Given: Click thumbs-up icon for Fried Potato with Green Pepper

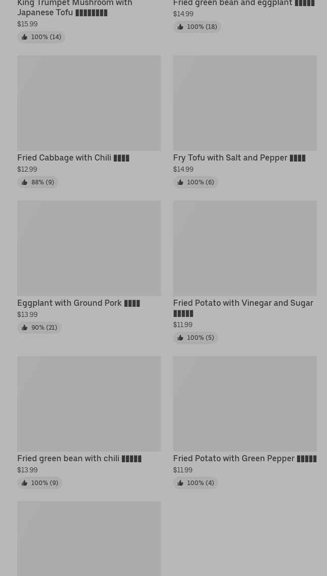Looking at the screenshot, I should point(180,483).
